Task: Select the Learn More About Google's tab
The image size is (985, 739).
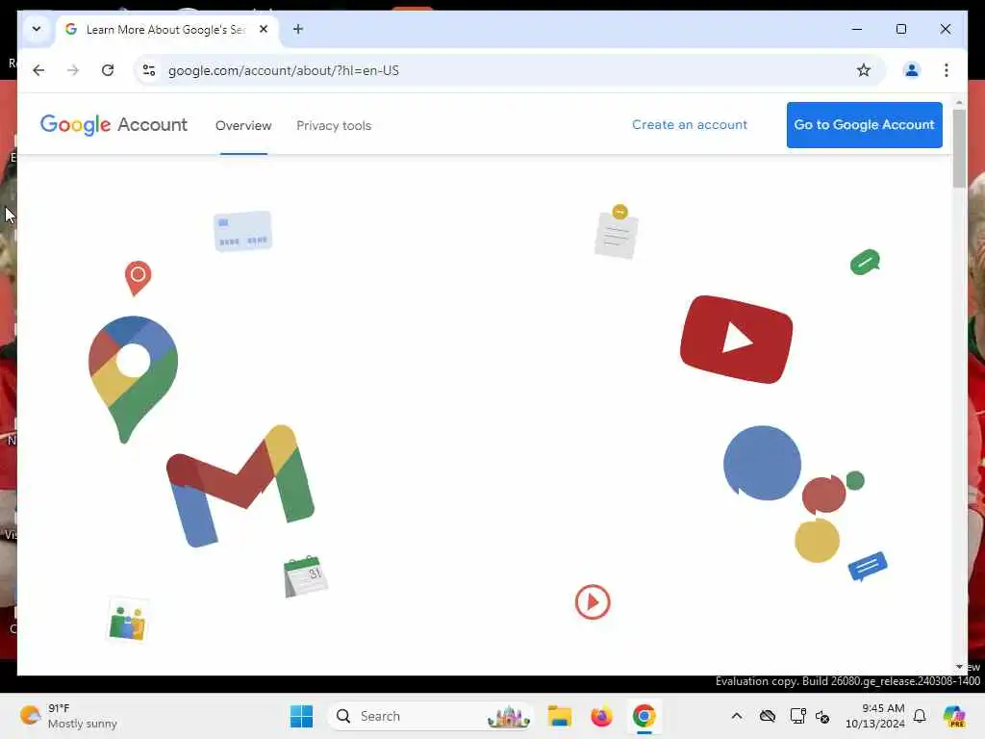Action: [167, 30]
